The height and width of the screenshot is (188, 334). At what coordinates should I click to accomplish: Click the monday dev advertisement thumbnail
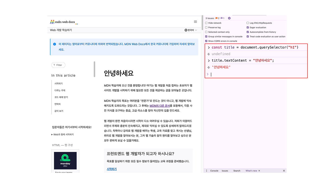coord(65,161)
